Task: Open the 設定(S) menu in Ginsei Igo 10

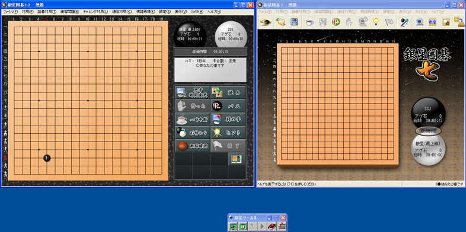Action: pos(165,12)
